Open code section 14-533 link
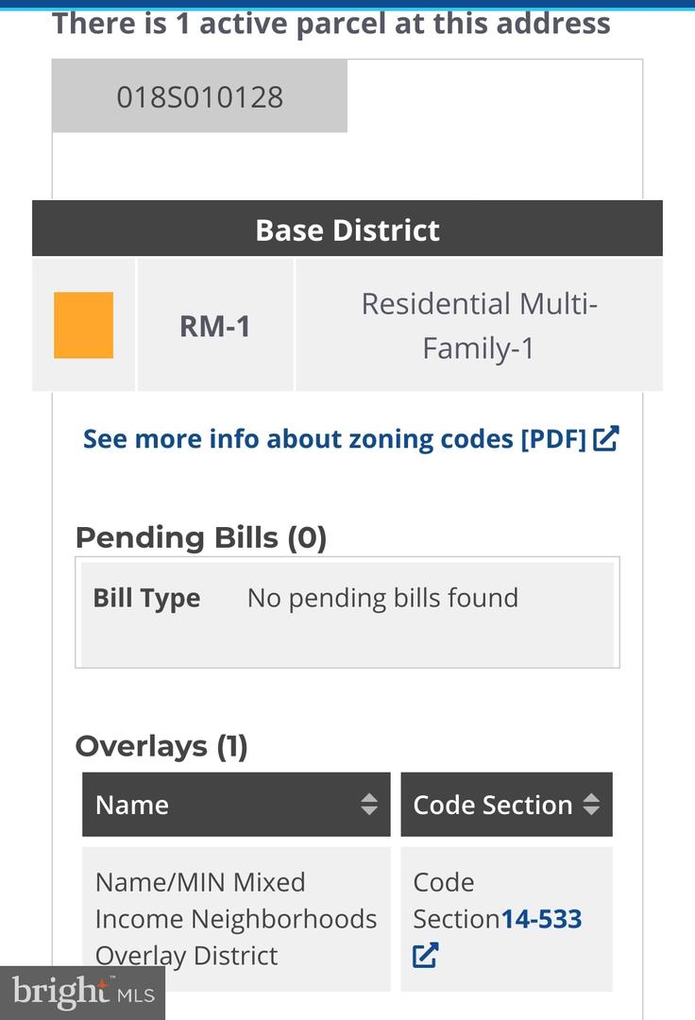 pyautogui.click(x=541, y=919)
